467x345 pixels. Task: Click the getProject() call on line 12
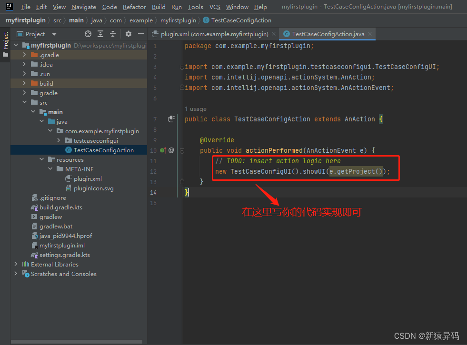coord(359,171)
